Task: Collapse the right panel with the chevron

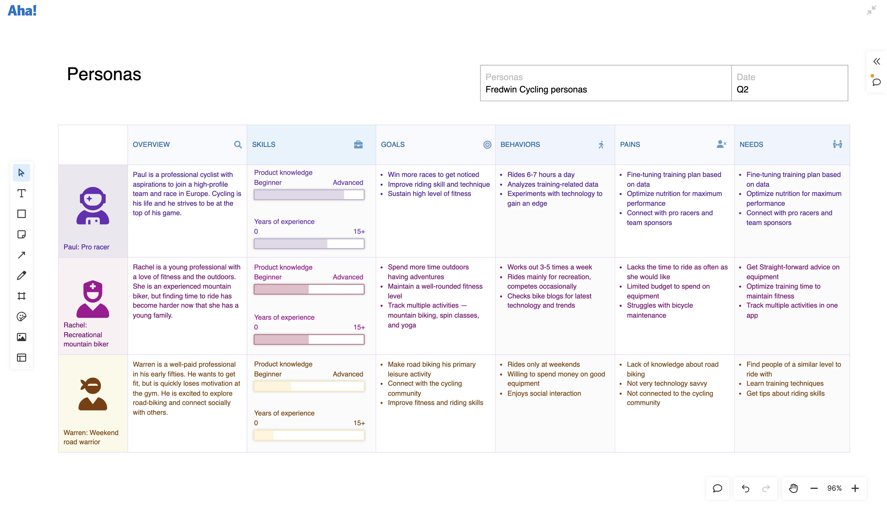Action: coord(877,61)
